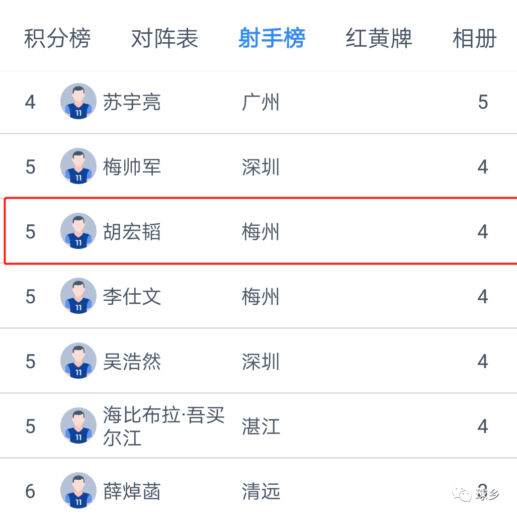517x517 pixels.
Task: Tap the avatar icon beside 薛焯菡
Action: point(78,491)
